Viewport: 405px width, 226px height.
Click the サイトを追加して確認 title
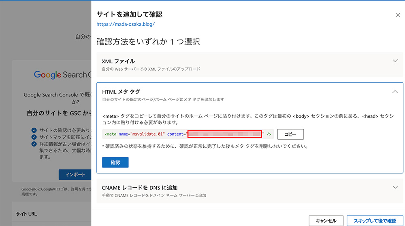(x=129, y=14)
